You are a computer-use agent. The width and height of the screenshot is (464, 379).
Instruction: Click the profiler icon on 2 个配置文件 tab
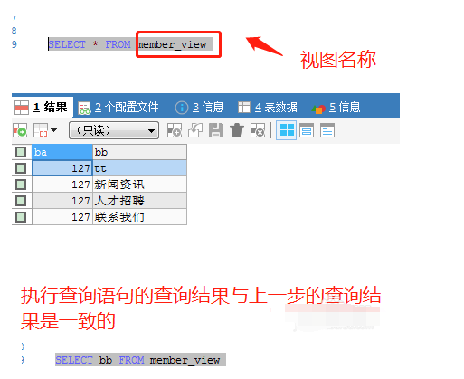pyautogui.click(x=84, y=108)
